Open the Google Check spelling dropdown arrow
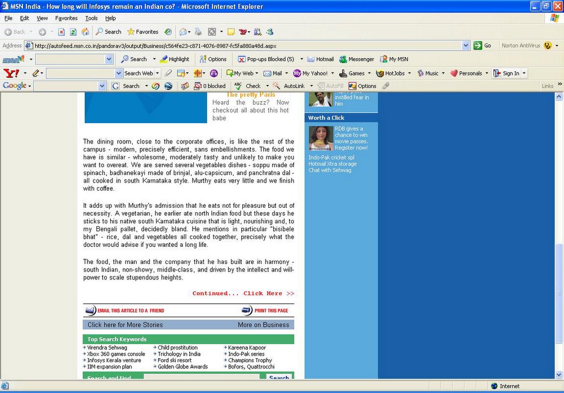This screenshot has width=564, height=393. pos(267,86)
